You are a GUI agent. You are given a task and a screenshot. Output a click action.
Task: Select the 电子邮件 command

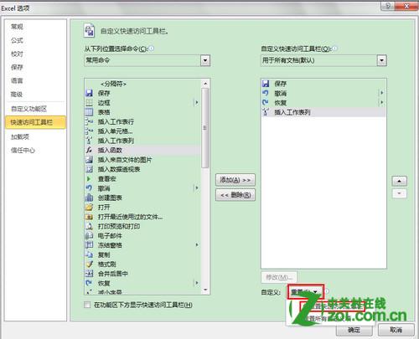142,236
